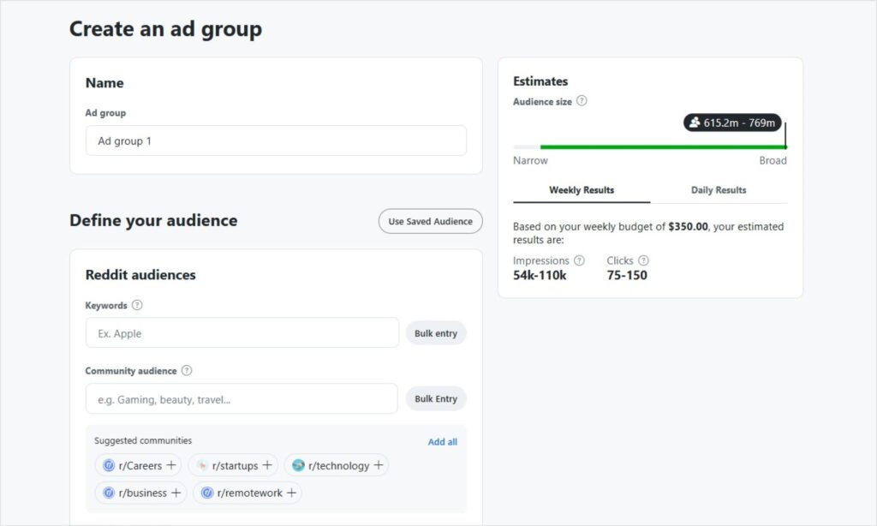Screen dimensions: 877x526
Task: Click the r/Careers community avatar icon
Action: pos(109,465)
